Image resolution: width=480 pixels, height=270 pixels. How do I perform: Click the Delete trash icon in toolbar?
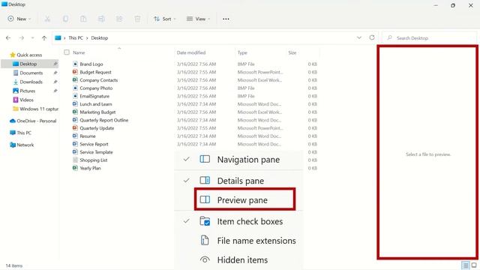[137, 19]
